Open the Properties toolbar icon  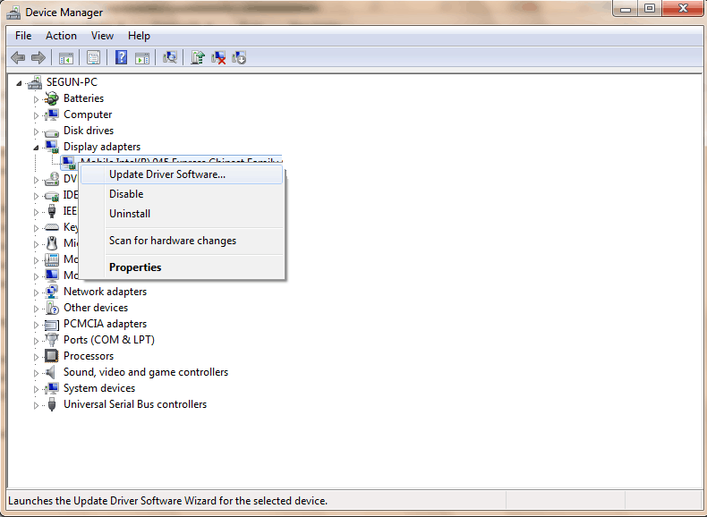pos(93,58)
